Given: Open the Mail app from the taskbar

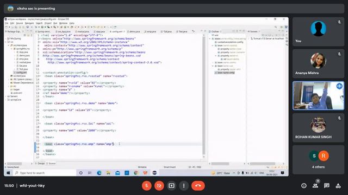Looking at the screenshot, I should pos(117,173).
